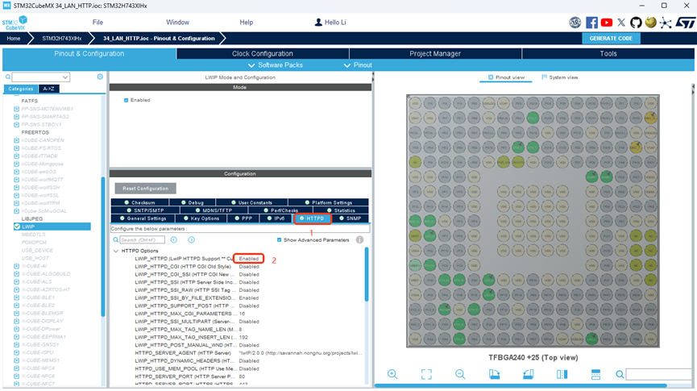This screenshot has width=697, height=391.
Task: Click the parameter search field
Action: [x=143, y=239]
